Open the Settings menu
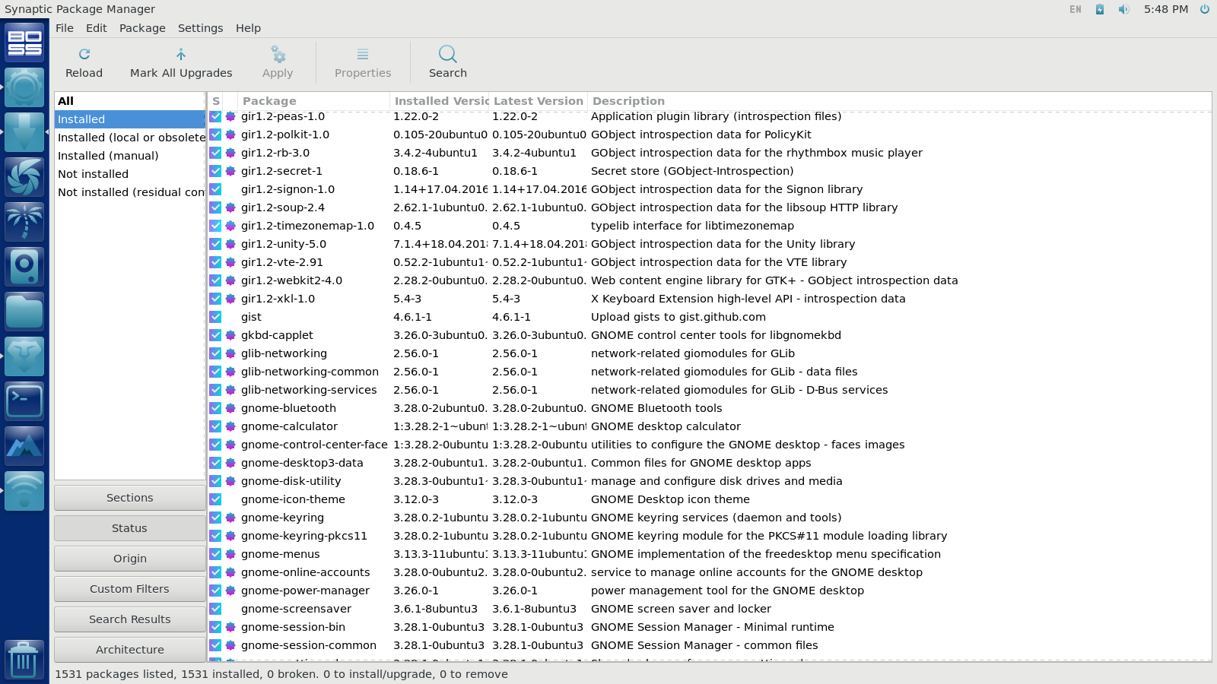The height and width of the screenshot is (684, 1217). coord(200,28)
